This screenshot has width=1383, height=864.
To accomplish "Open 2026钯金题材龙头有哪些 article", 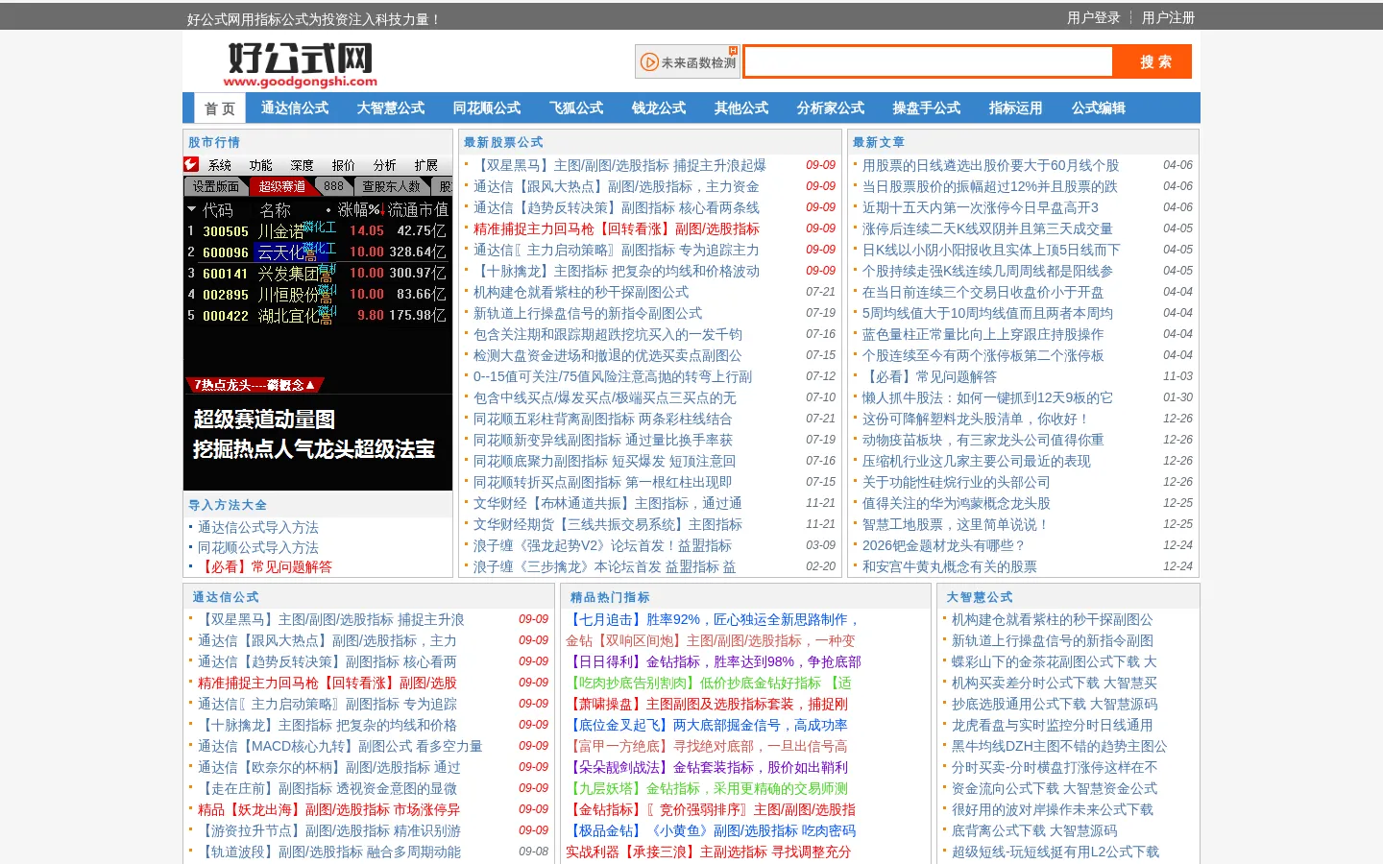I will tap(944, 545).
